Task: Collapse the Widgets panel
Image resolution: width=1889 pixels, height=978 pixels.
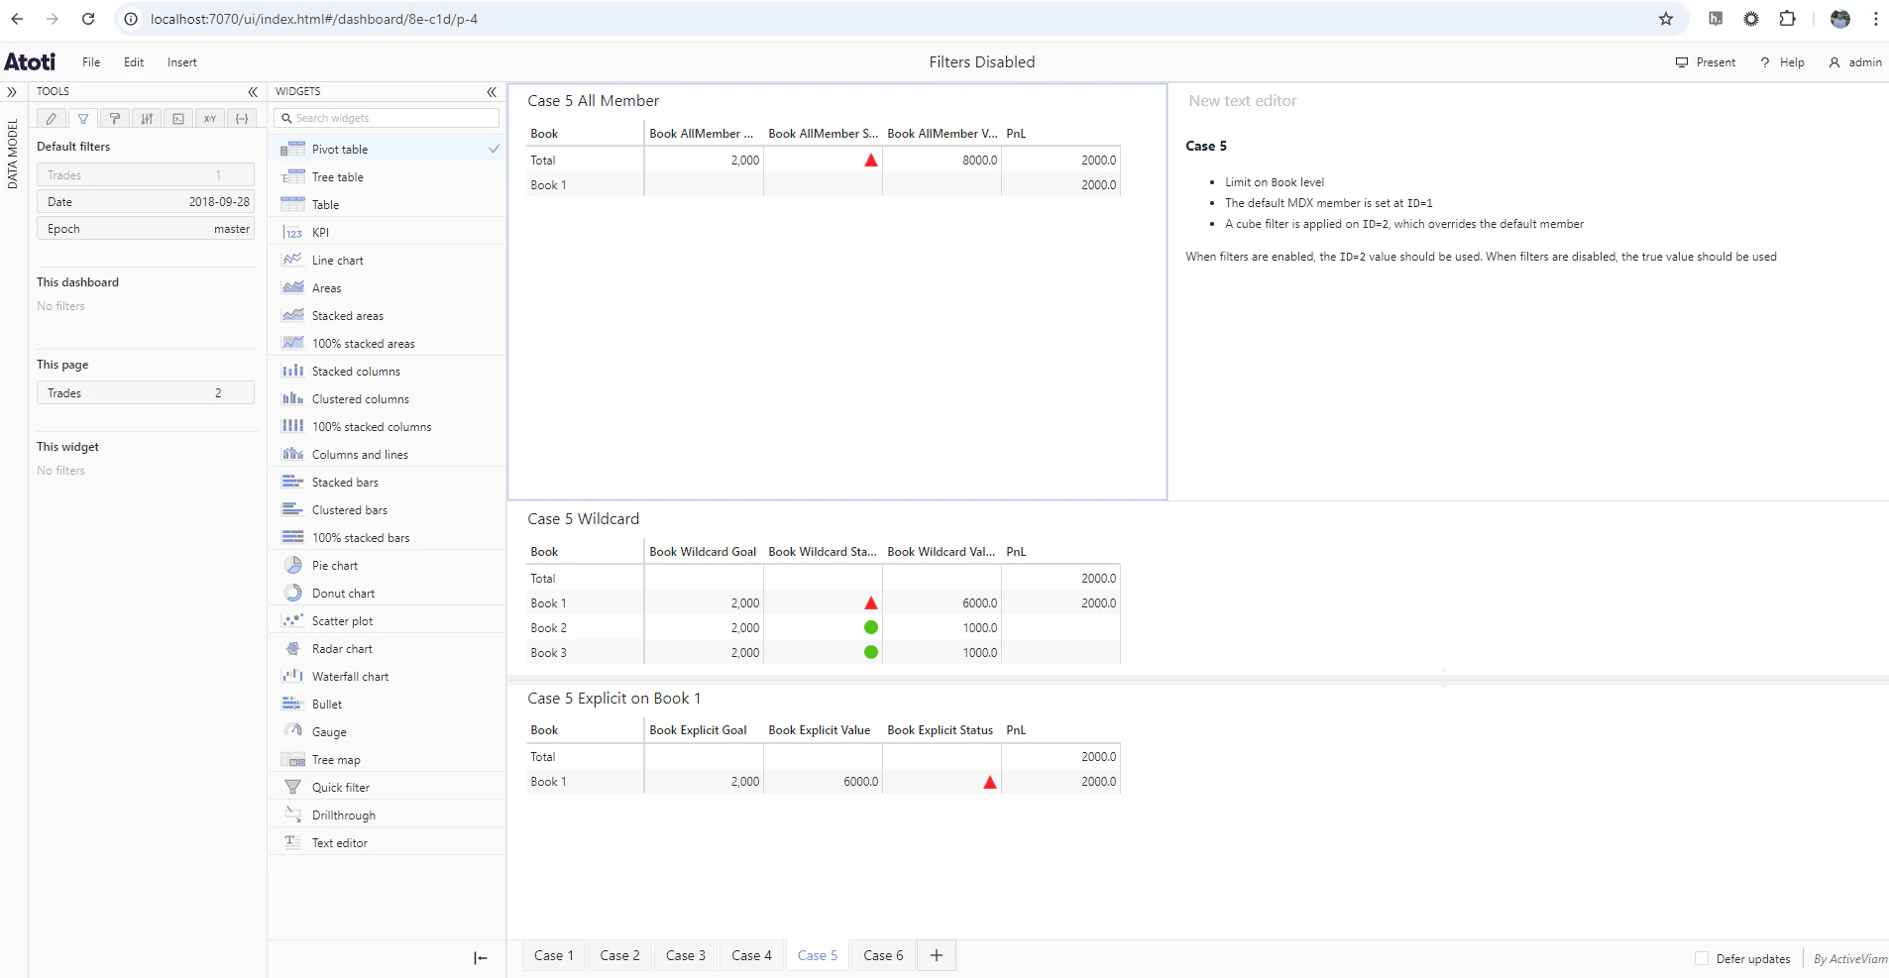Action: [x=492, y=91]
